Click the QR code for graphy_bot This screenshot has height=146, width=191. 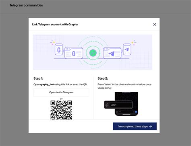tap(61, 110)
